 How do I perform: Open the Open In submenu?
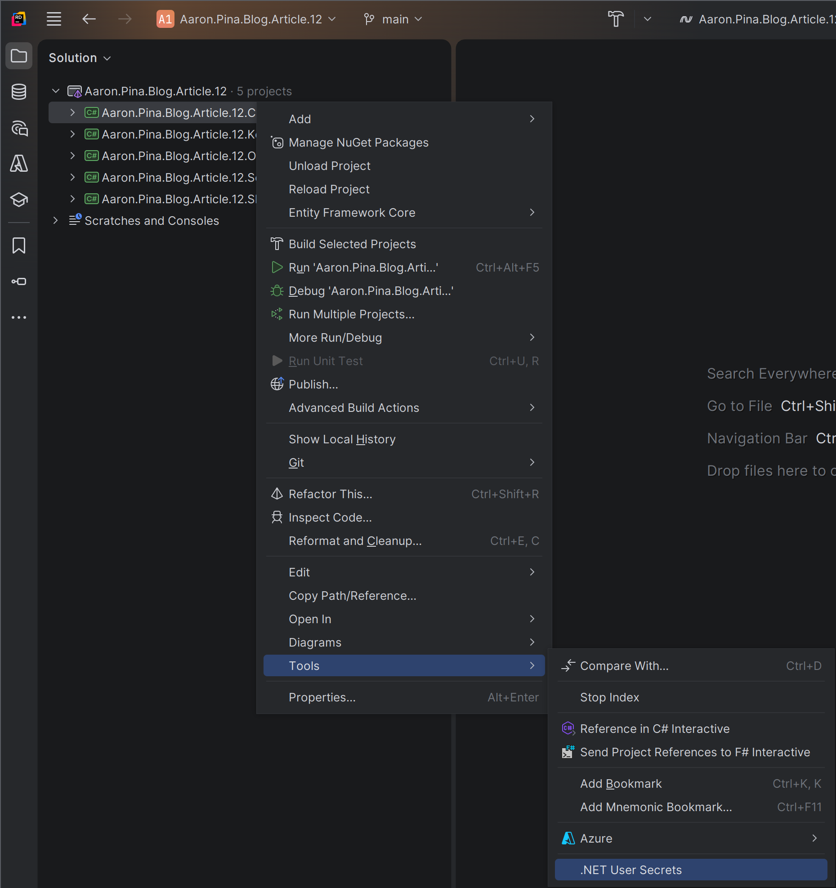404,619
